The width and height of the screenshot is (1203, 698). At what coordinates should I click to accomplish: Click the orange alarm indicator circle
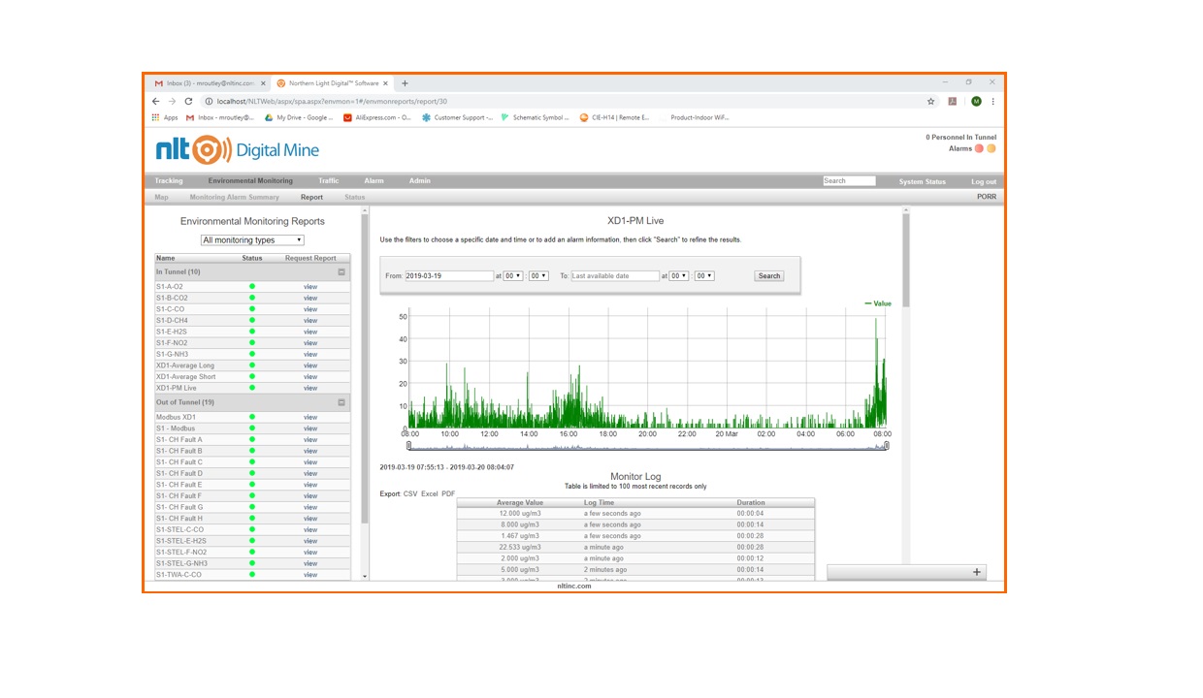(x=992, y=148)
